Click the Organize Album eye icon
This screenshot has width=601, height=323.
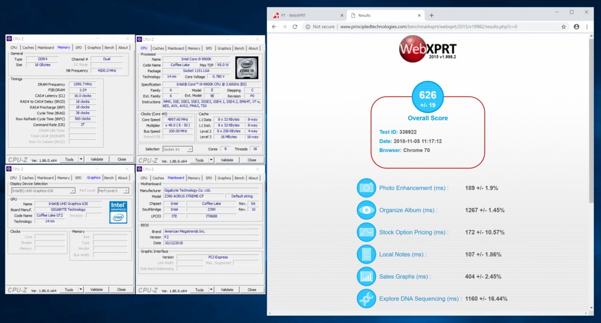point(366,210)
